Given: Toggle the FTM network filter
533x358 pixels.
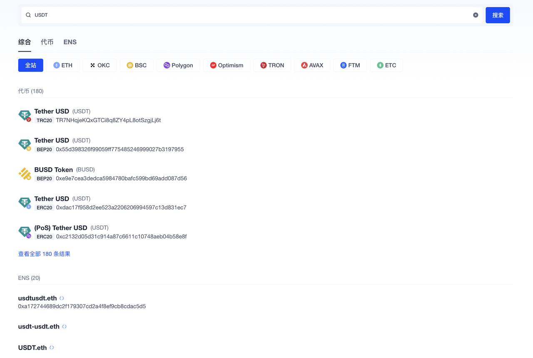Looking at the screenshot, I should 342,65.
